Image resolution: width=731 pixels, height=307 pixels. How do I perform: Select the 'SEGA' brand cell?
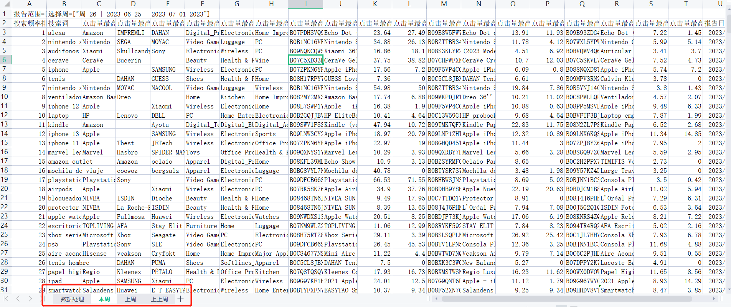[x=133, y=42]
